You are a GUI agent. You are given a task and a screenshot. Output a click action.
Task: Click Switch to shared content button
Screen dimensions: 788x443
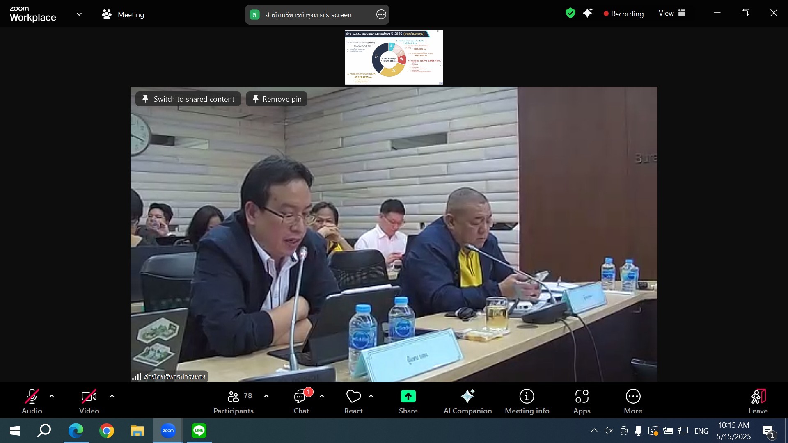coord(188,99)
